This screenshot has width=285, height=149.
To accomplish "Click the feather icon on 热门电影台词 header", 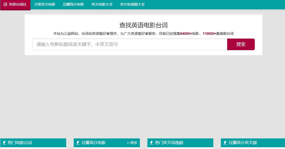I will pos(4,142).
